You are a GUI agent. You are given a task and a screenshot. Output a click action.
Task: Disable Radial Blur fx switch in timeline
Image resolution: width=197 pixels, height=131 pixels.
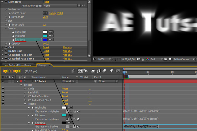point(3,92)
